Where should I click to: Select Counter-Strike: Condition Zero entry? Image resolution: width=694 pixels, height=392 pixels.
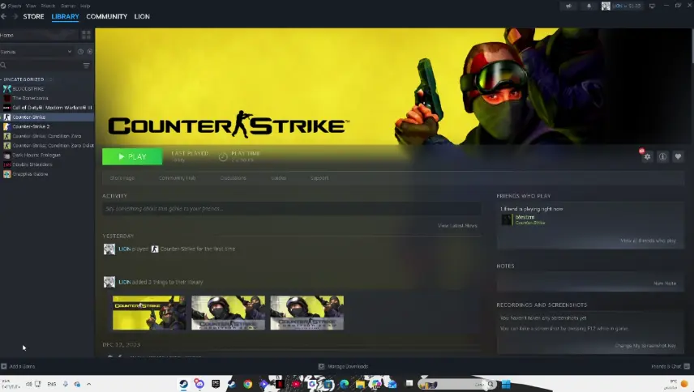point(47,136)
